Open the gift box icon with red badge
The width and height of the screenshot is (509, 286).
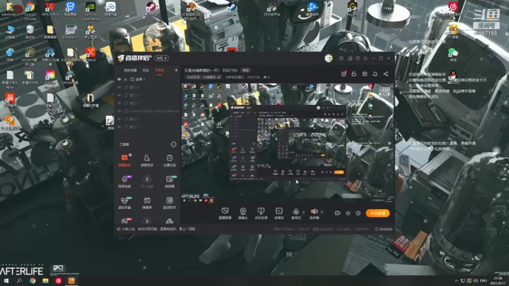point(344,74)
